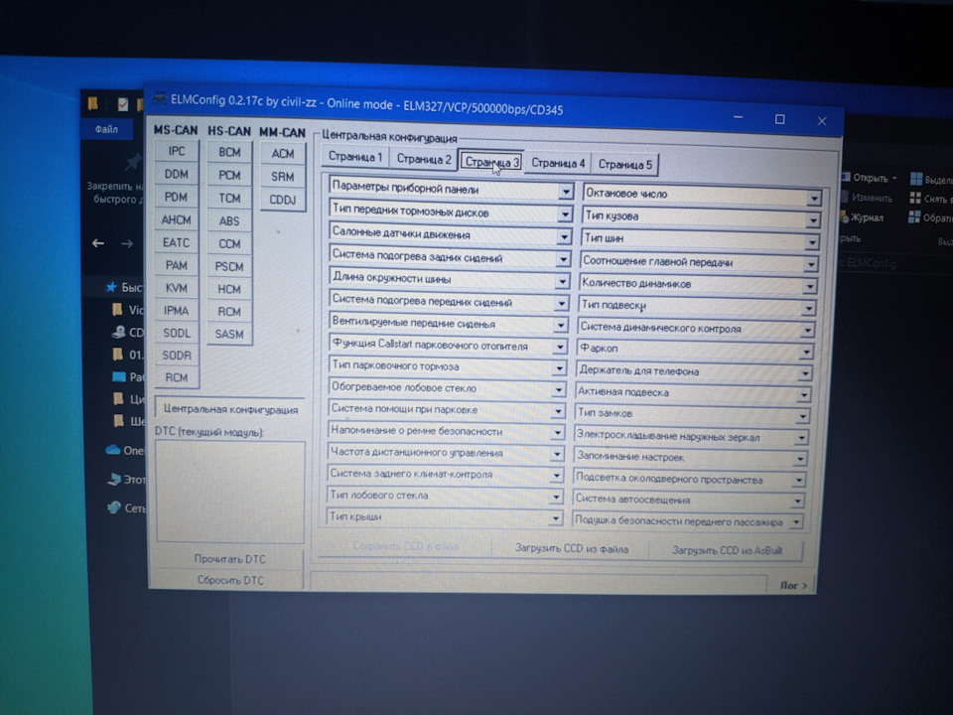Click Загрузить CCD из AsBuilt

(x=727, y=550)
